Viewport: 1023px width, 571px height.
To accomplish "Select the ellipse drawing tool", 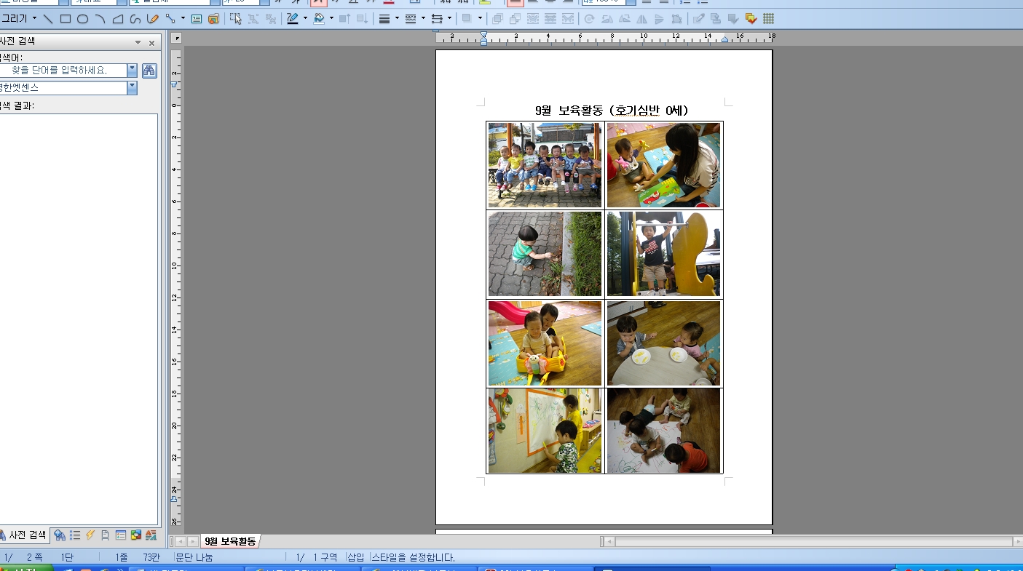I will 83,19.
